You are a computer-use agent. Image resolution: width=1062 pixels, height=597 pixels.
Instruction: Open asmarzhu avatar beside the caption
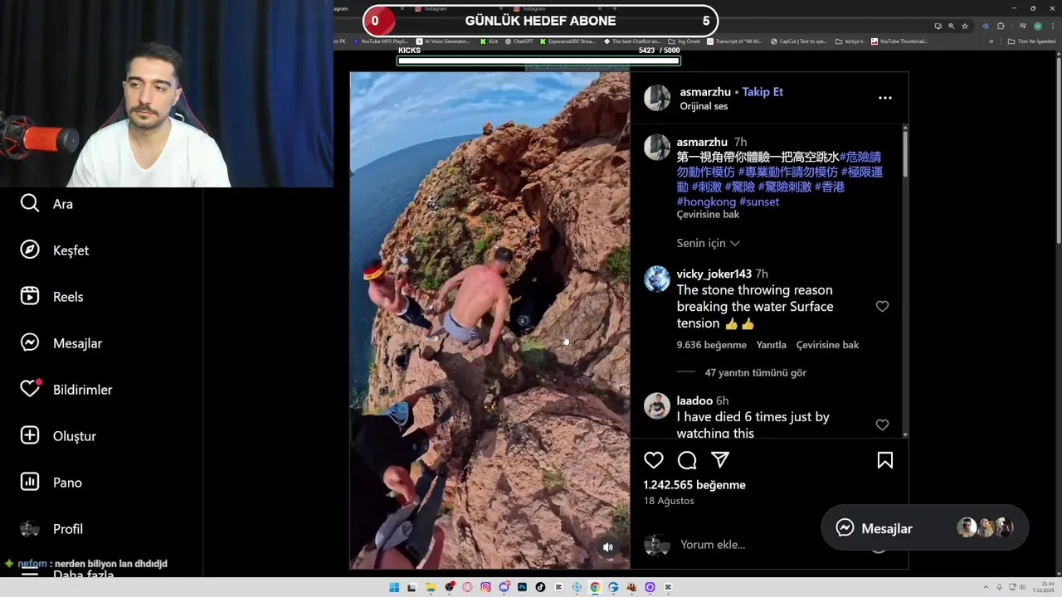tap(657, 147)
